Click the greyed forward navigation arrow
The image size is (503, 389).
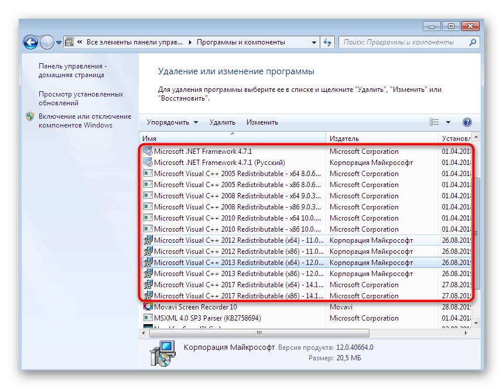[x=47, y=42]
